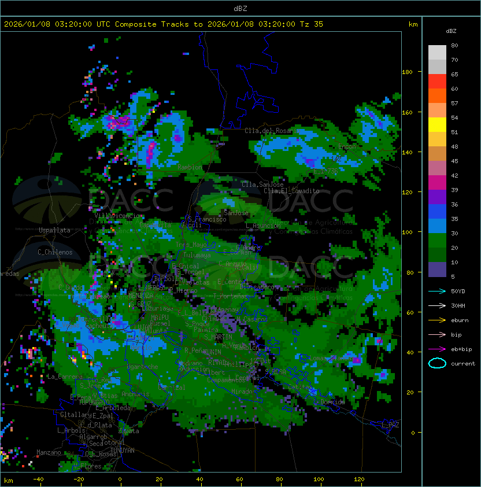Click the 'Clla.SanJose' map label

pos(262,185)
